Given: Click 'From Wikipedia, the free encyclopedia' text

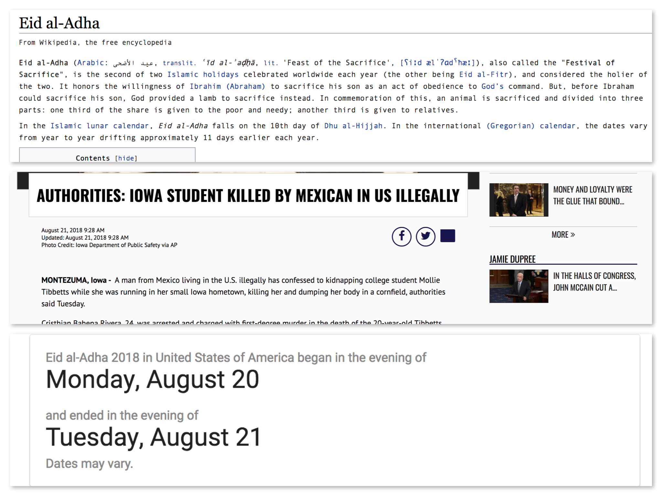Looking at the screenshot, I should point(95,43).
